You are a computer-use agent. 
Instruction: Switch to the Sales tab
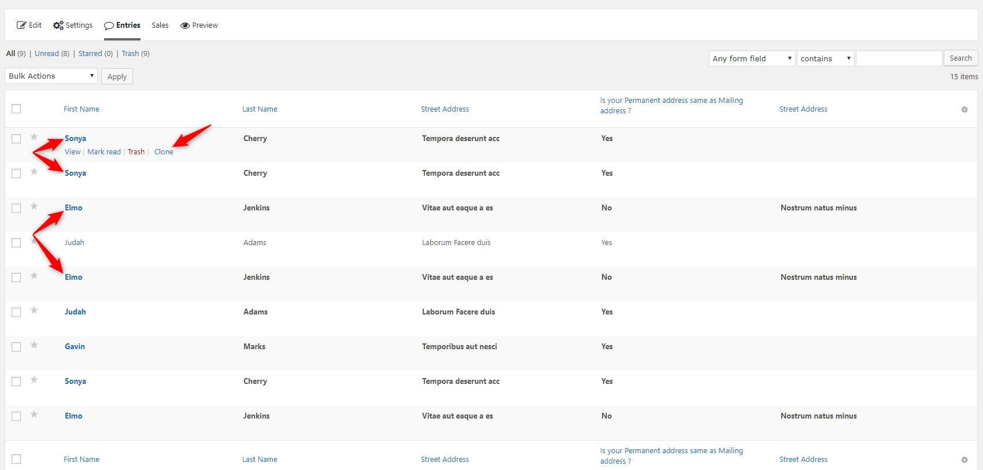[160, 25]
